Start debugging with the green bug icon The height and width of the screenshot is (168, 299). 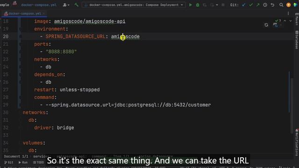pyautogui.click(x=198, y=5)
